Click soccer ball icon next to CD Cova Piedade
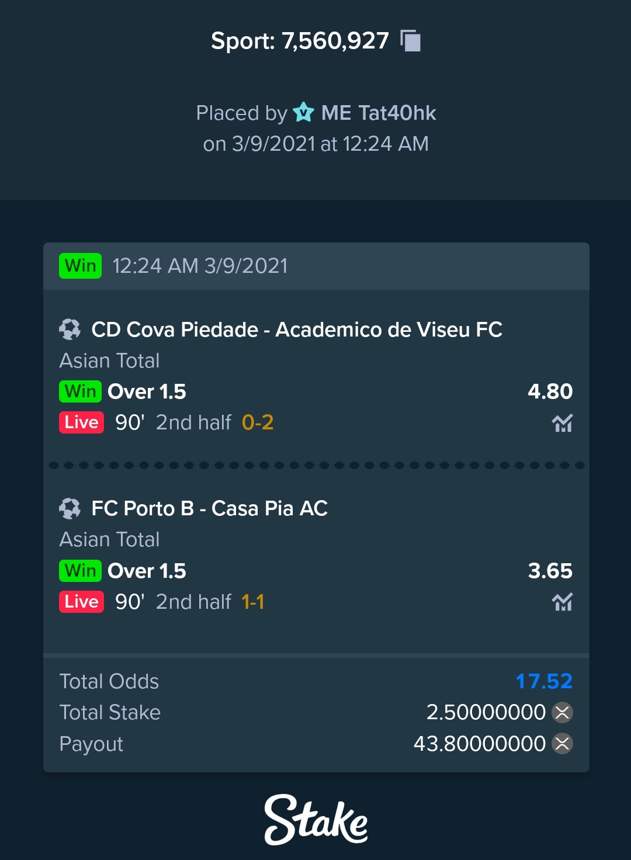This screenshot has height=860, width=631. [x=70, y=330]
